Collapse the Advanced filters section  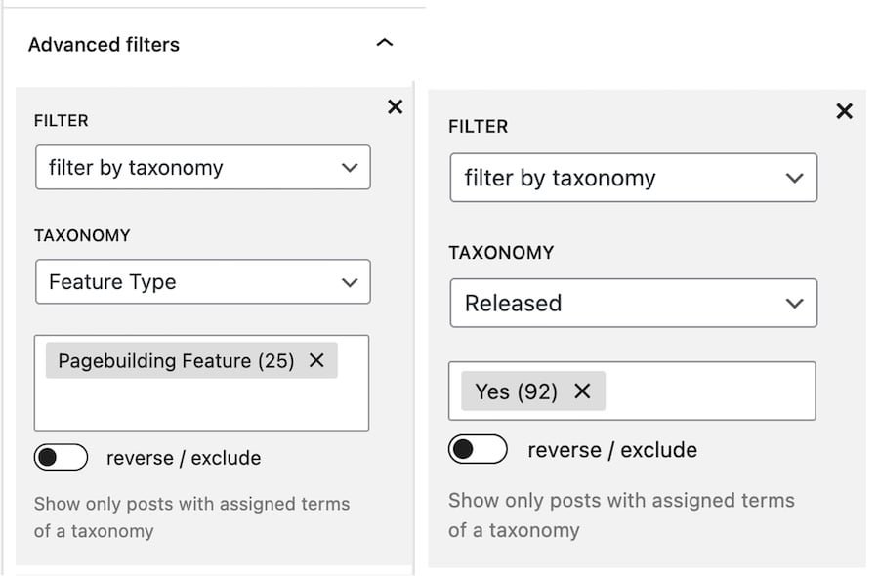tap(385, 43)
